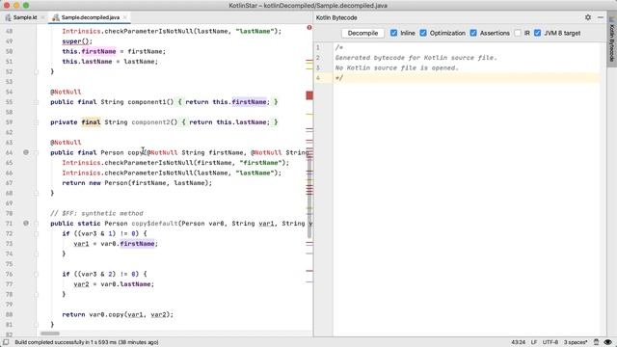Click line number 63 in the gutter
This screenshot has height=347, width=617.
[9, 143]
